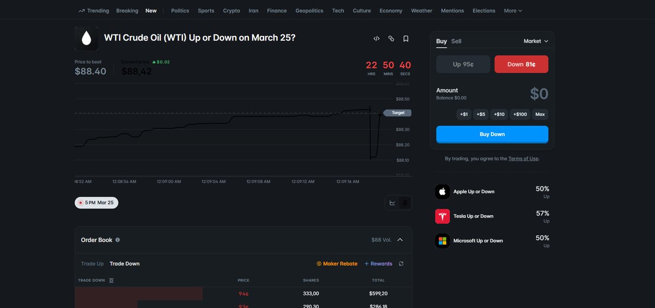Screen dimensions: 655x308
Task: Open the Tech category
Action: click(x=338, y=10)
